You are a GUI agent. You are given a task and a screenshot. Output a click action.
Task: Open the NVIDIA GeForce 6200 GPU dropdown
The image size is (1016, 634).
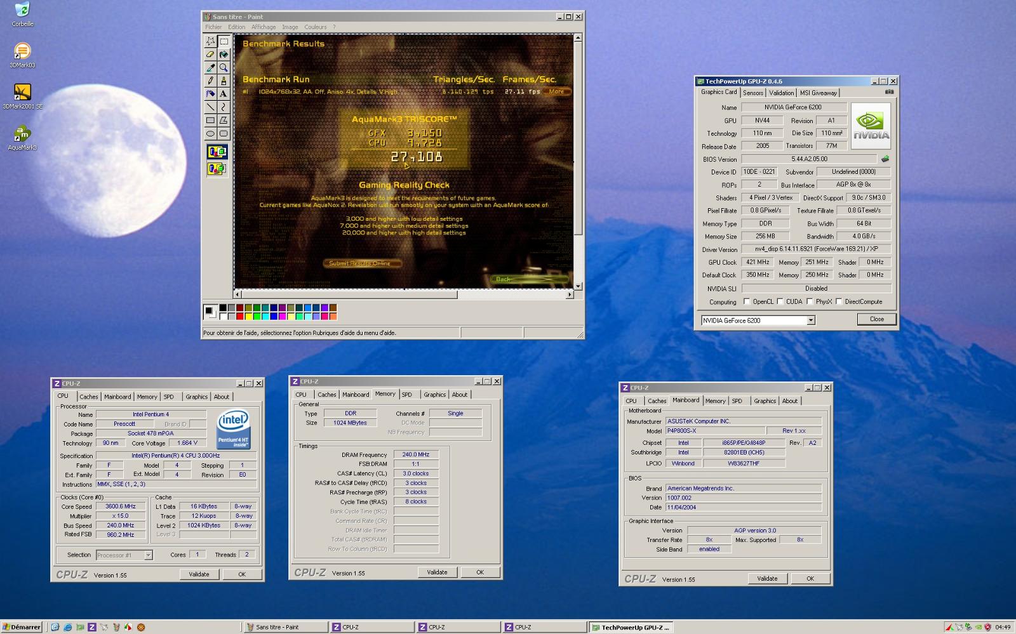click(811, 320)
